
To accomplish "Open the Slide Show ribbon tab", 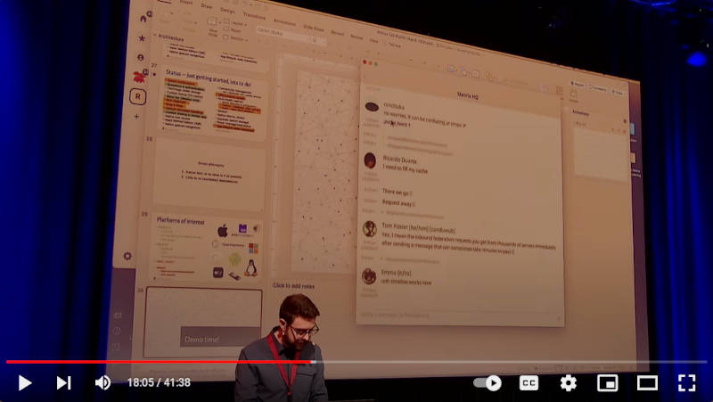I will 314,28.
